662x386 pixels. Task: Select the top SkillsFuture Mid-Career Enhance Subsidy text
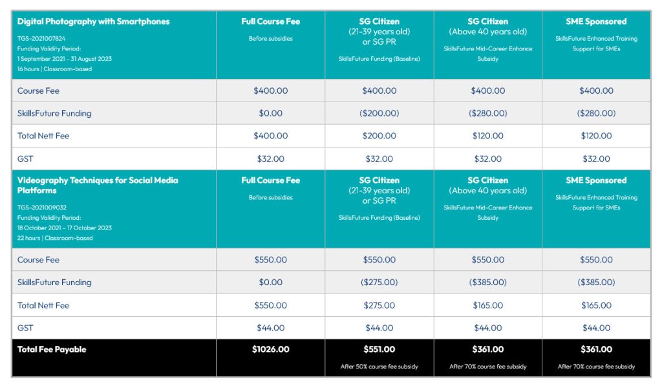[x=487, y=54]
